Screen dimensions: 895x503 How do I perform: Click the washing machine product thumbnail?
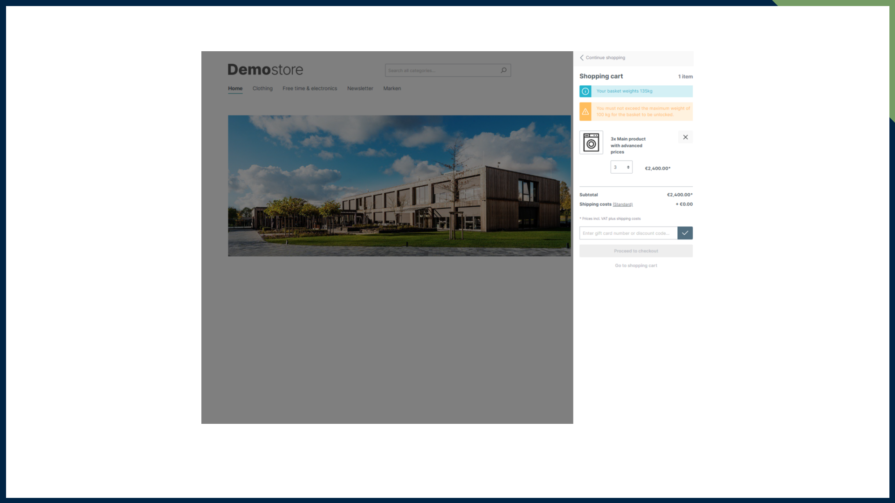(x=591, y=143)
